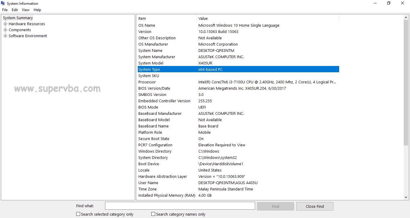Select the PCR7 Configuration row
410x218 pixels.
pyautogui.click(x=238, y=145)
